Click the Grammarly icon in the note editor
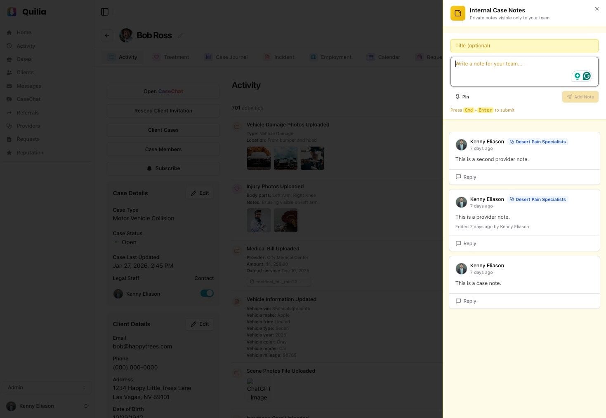This screenshot has width=606, height=418. [x=587, y=76]
